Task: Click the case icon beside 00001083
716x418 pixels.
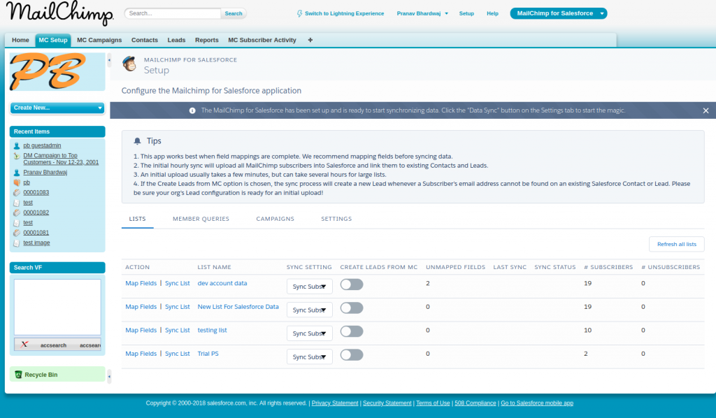Action: click(17, 192)
